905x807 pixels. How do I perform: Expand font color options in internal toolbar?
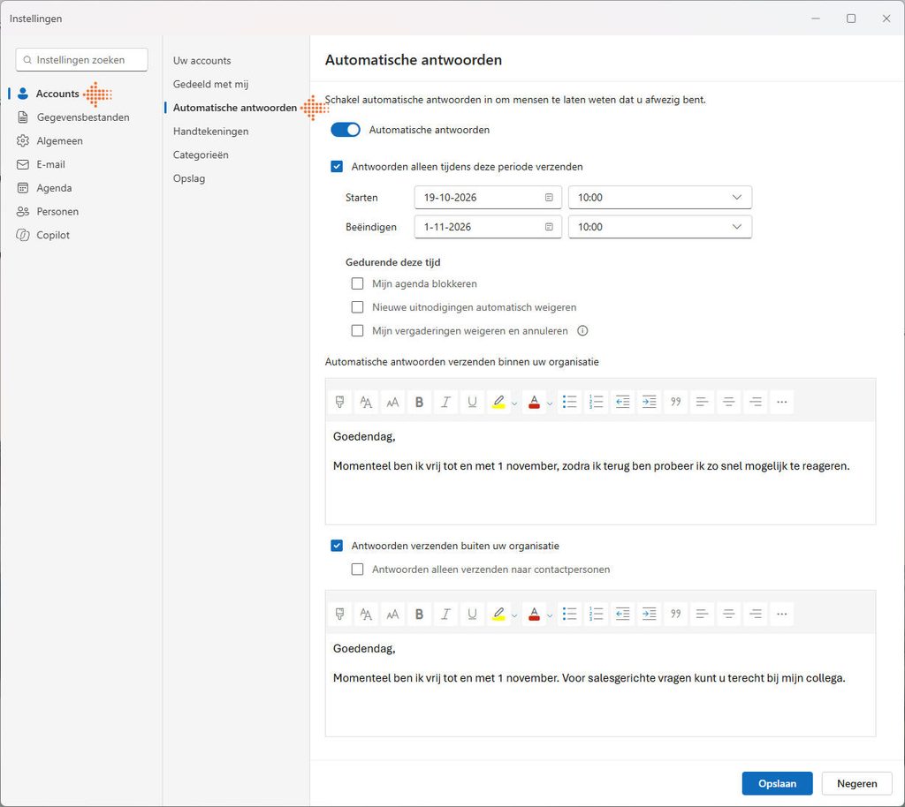(550, 403)
